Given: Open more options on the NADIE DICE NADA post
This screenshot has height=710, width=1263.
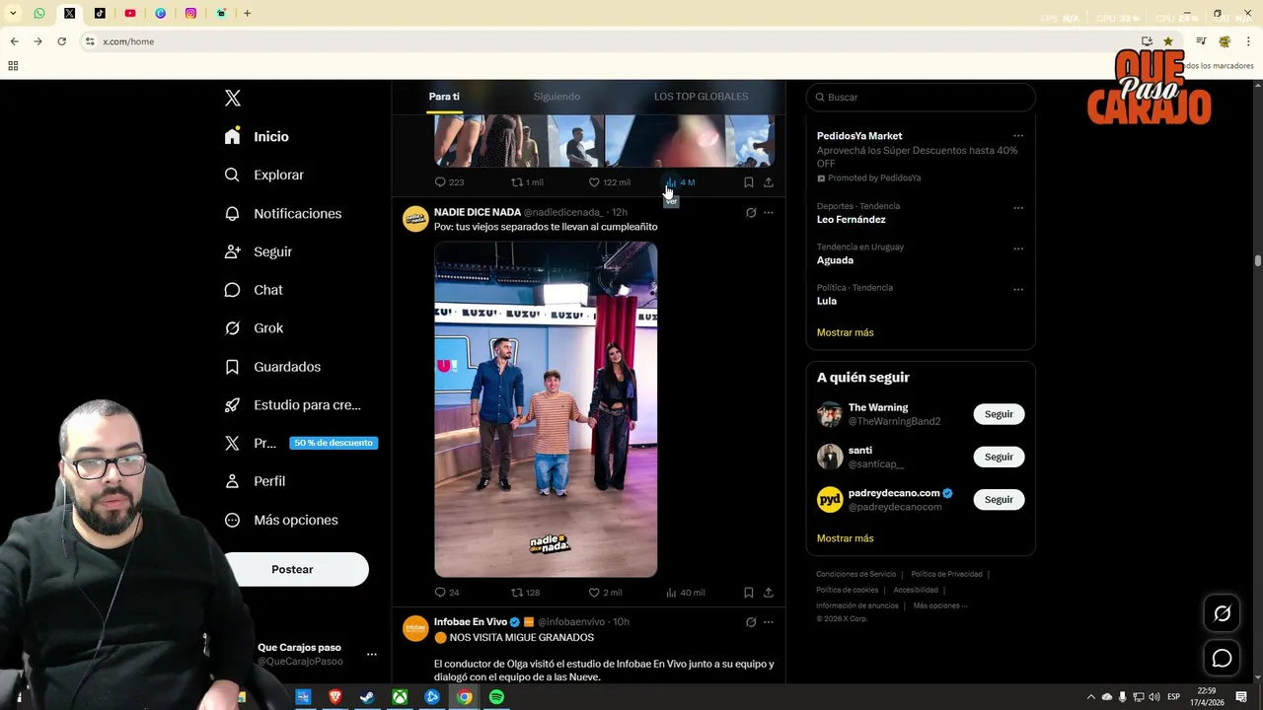Looking at the screenshot, I should (x=769, y=212).
